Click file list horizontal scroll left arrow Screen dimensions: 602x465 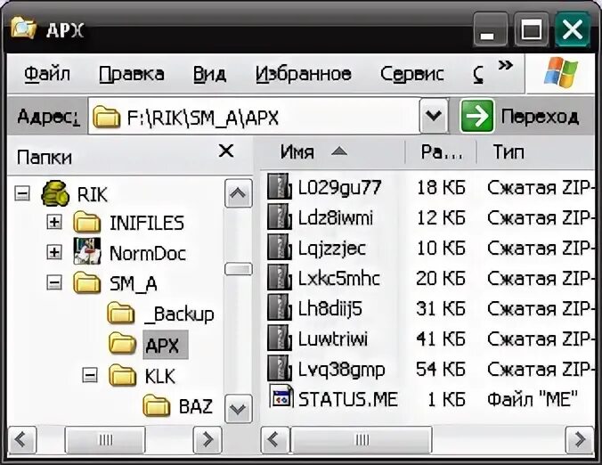click(x=273, y=440)
